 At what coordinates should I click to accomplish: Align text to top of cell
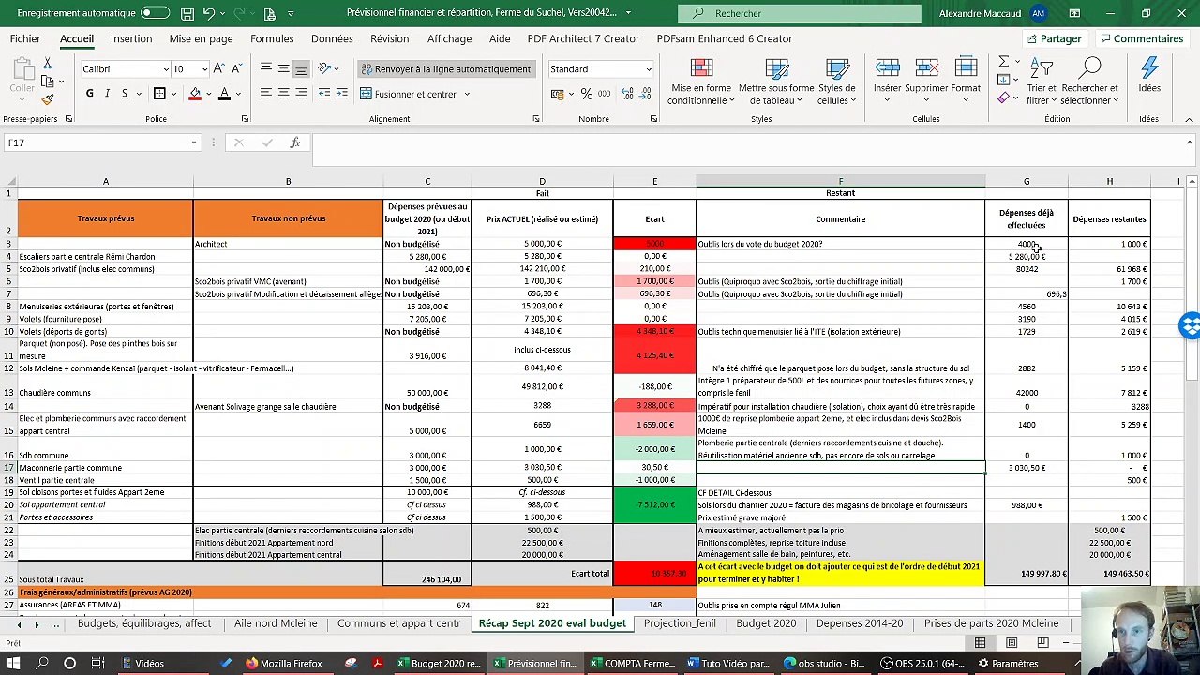266,68
